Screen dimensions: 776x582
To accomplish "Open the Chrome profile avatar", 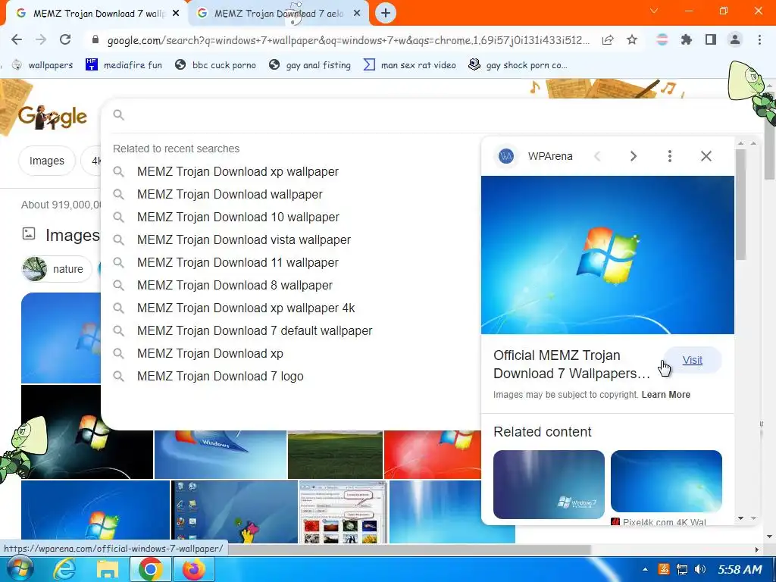I will pos(735,39).
